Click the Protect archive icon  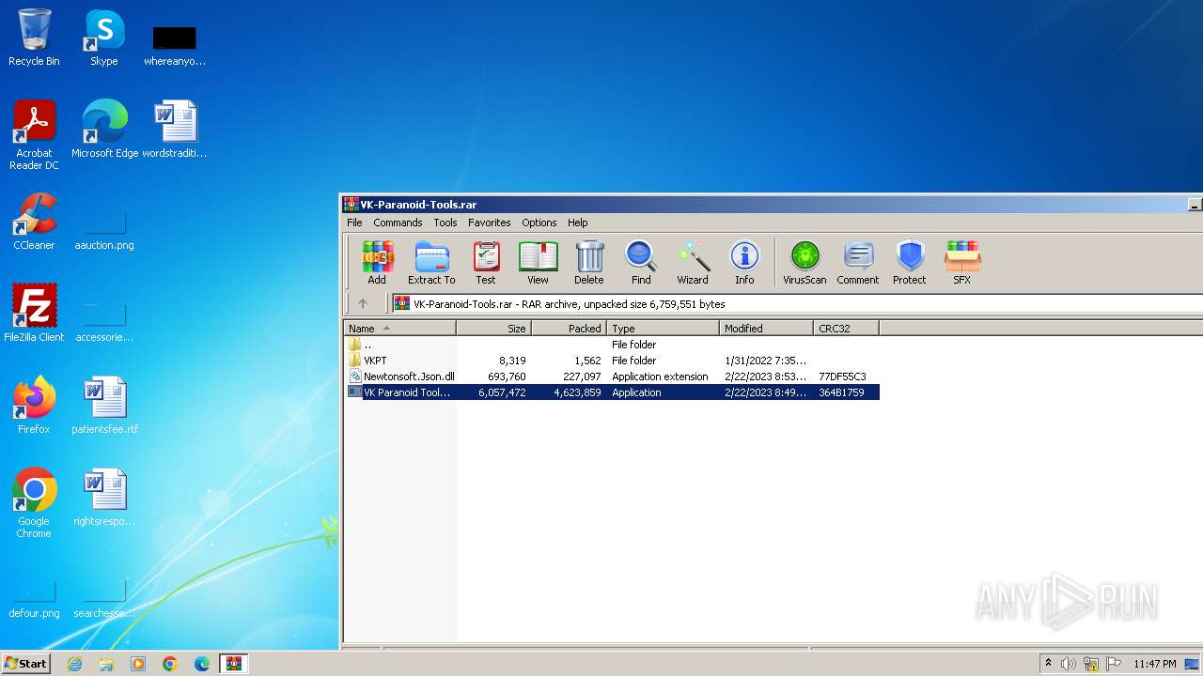[910, 262]
